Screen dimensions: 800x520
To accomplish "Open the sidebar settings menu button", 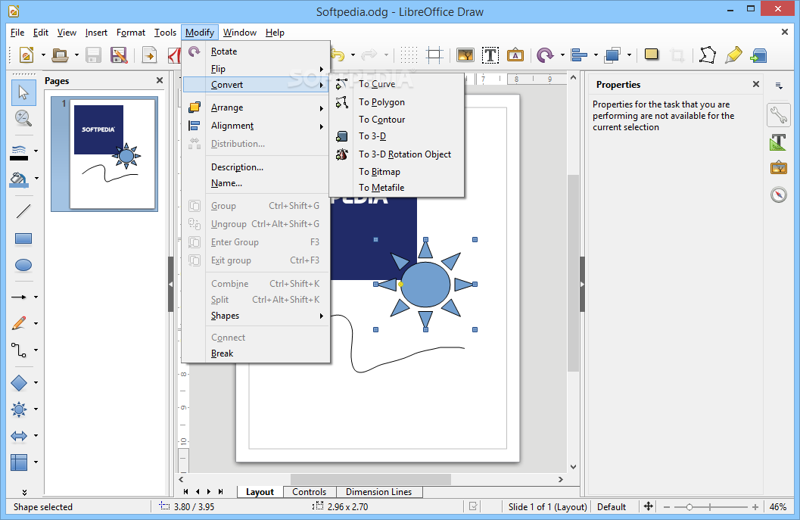I will pyautogui.click(x=779, y=86).
